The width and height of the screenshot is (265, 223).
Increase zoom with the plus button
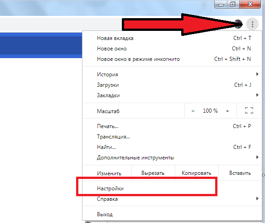[227, 111]
